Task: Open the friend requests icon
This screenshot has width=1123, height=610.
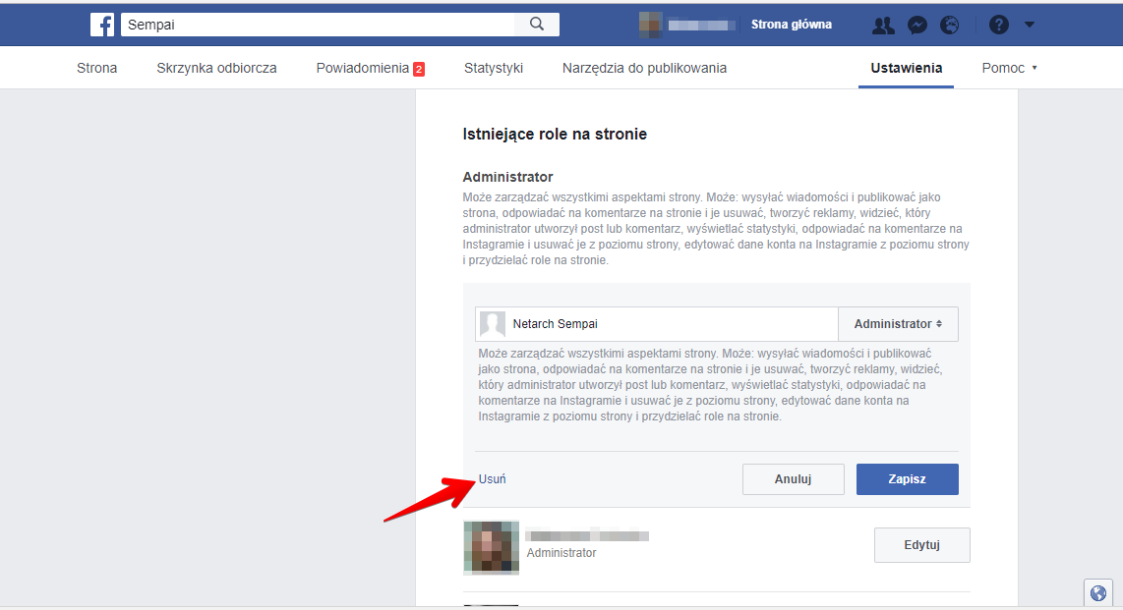Action: 883,25
